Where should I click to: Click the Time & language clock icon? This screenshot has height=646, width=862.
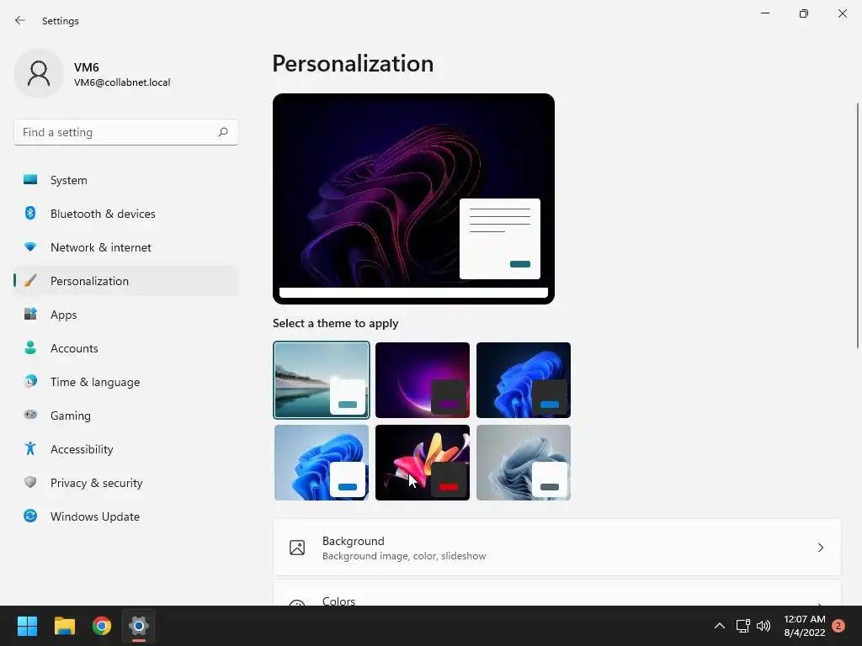pos(30,381)
